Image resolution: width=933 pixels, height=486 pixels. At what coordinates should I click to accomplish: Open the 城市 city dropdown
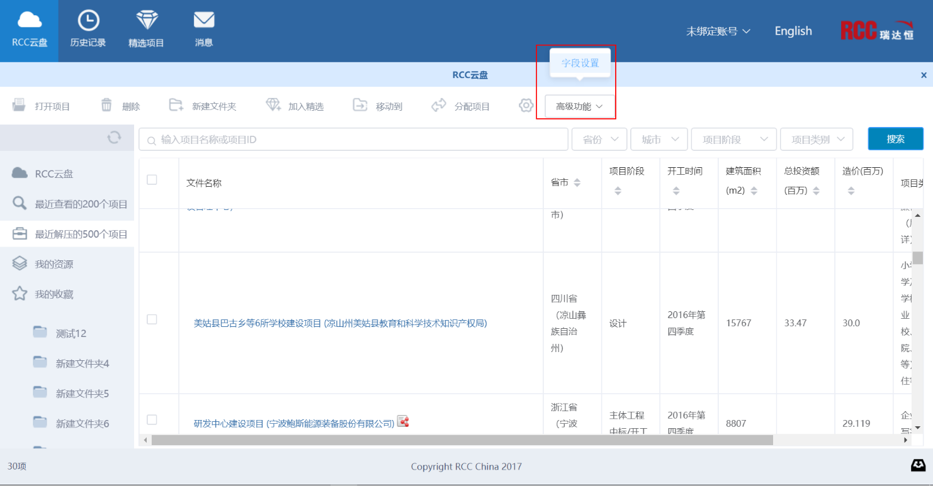pyautogui.click(x=659, y=140)
